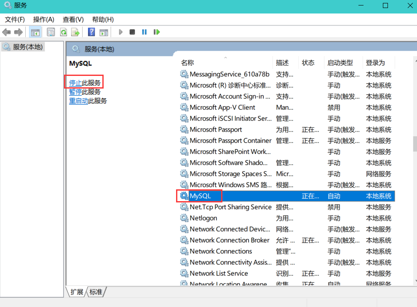Select Network Connected Devices service

(287, 229)
